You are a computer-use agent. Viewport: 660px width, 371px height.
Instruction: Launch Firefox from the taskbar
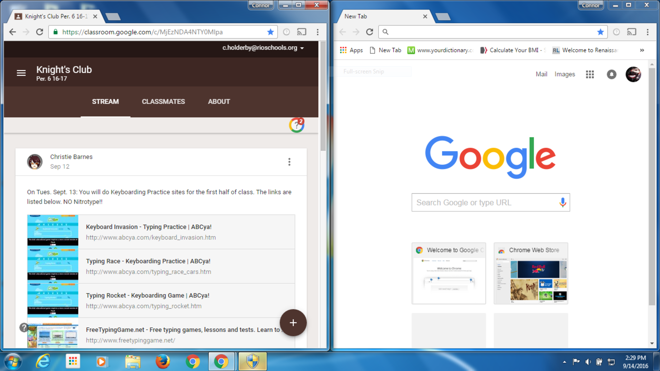(x=163, y=362)
